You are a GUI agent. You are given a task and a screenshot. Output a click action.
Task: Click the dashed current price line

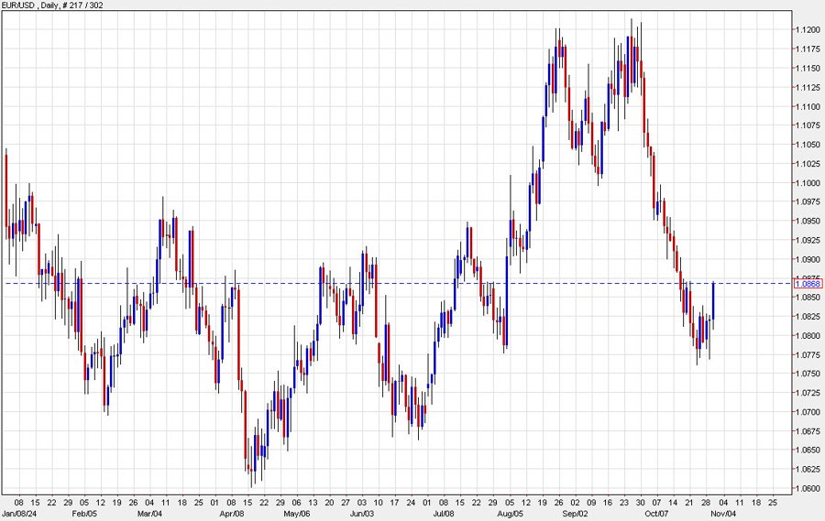click(397, 283)
